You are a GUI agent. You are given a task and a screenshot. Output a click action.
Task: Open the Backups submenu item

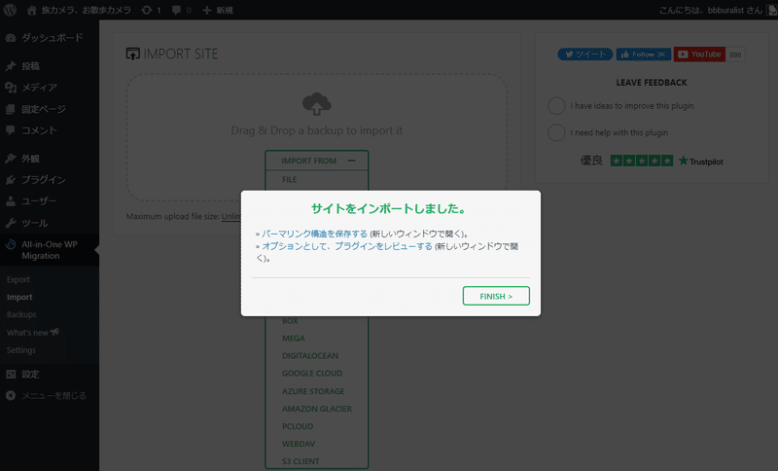tap(21, 314)
